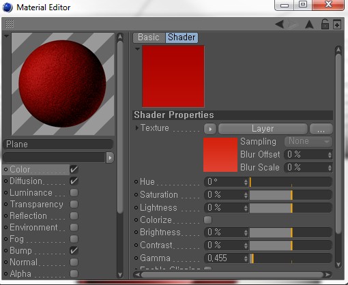Image resolution: width=348 pixels, height=285 pixels.
Task: Select the Luminance channel row
Action: pyautogui.click(x=35, y=193)
